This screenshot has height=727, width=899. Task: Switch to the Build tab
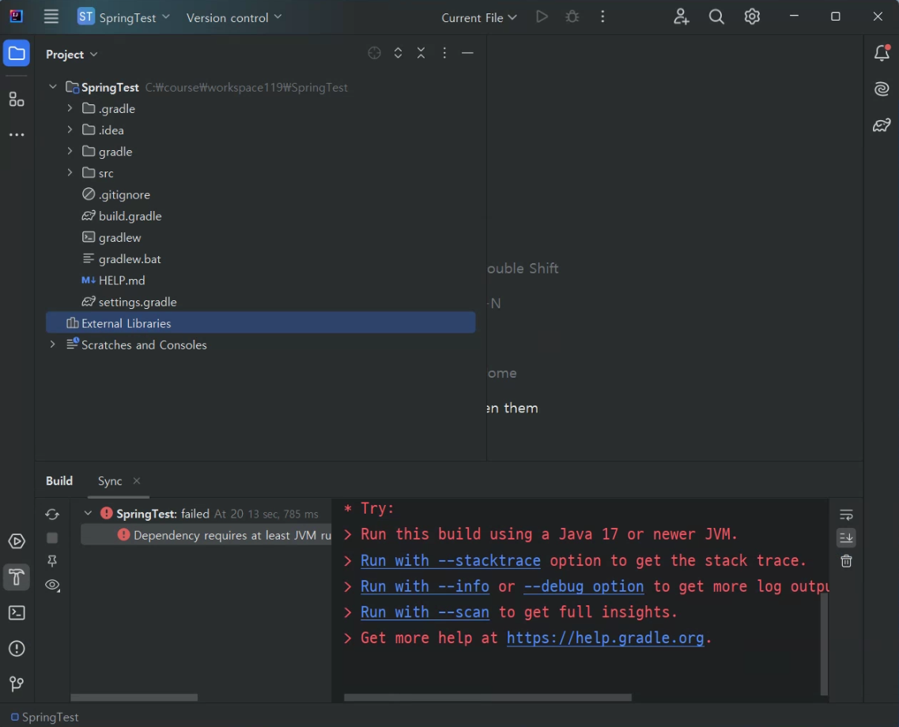pos(59,480)
